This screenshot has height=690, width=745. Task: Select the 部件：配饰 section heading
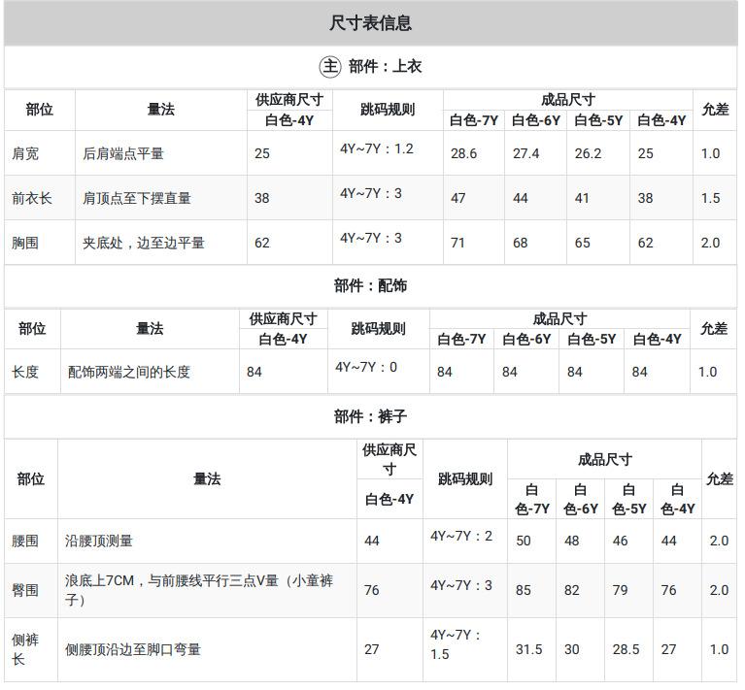point(370,285)
